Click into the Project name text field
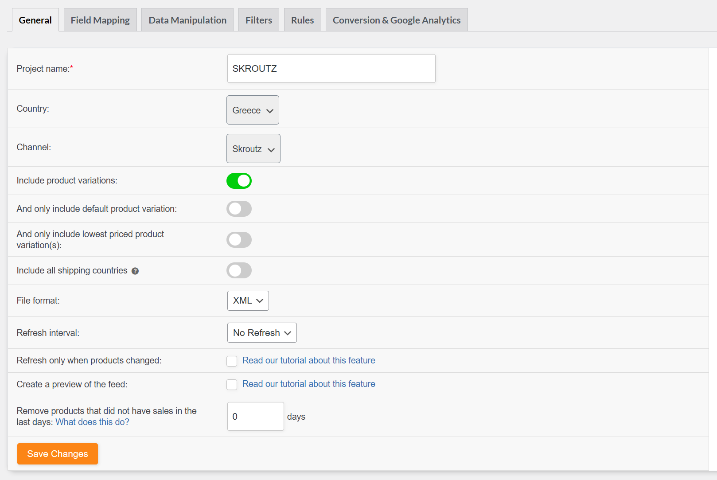Screen dimensions: 717x480 point(331,69)
